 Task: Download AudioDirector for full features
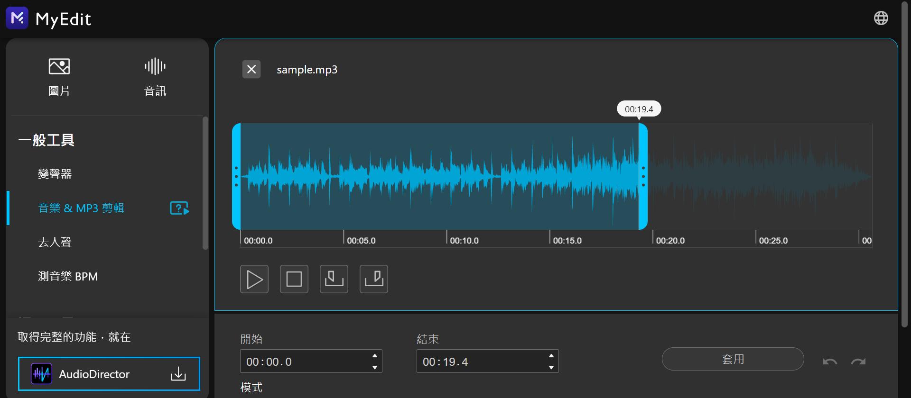[x=109, y=374]
